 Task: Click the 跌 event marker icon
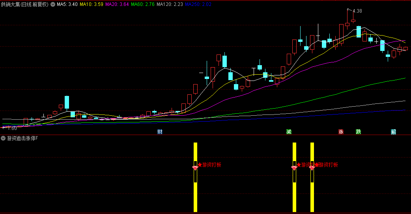click(x=358, y=131)
